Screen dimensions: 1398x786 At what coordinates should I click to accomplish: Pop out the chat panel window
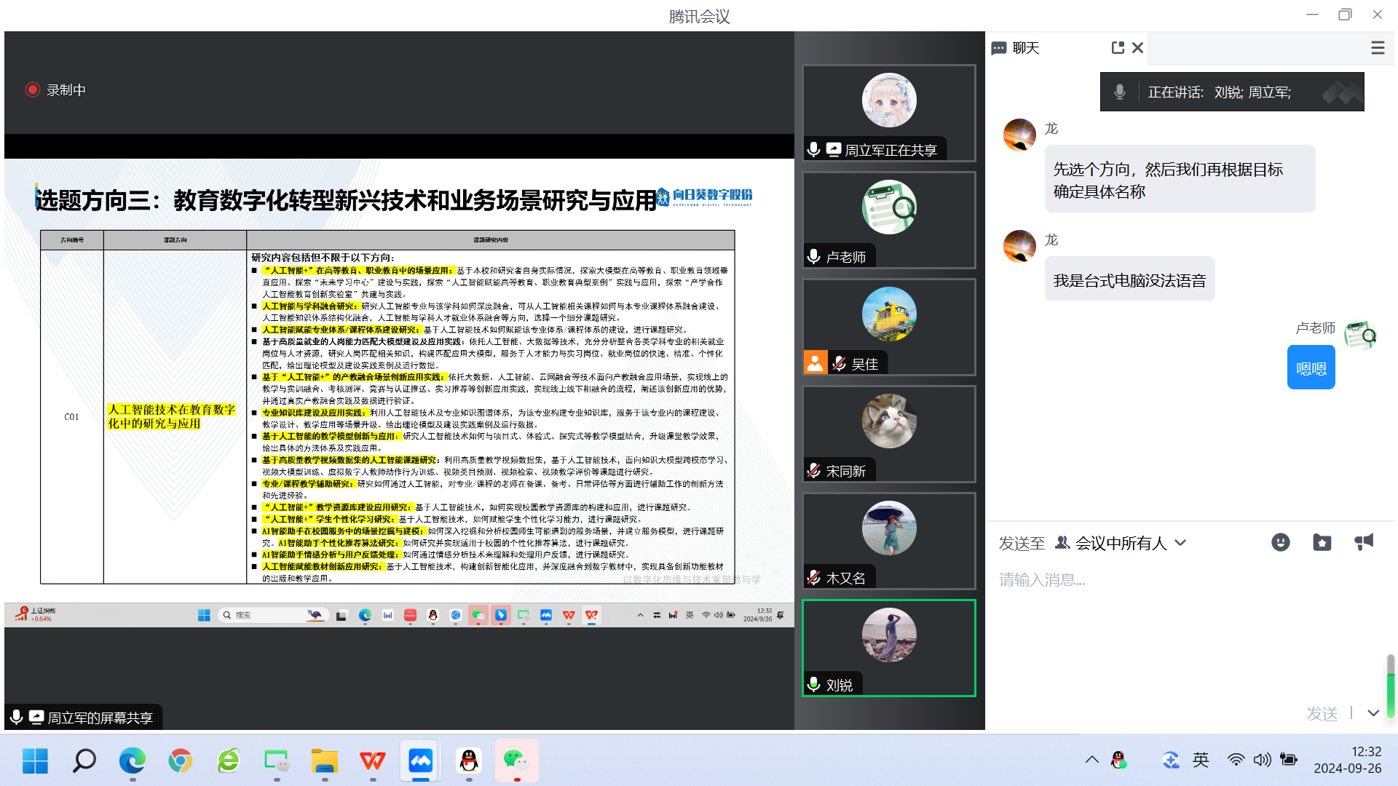click(x=1118, y=48)
